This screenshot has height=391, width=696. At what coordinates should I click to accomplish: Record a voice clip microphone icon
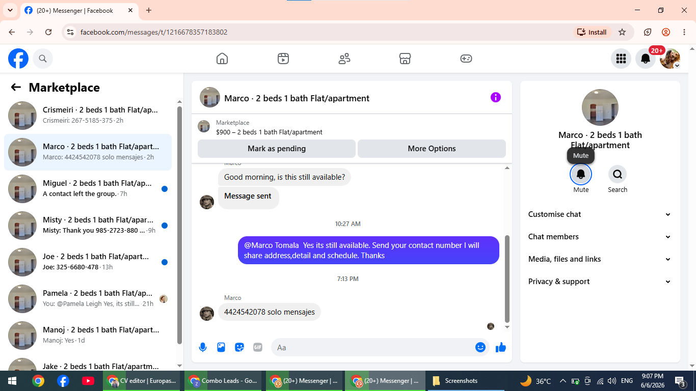tap(203, 347)
